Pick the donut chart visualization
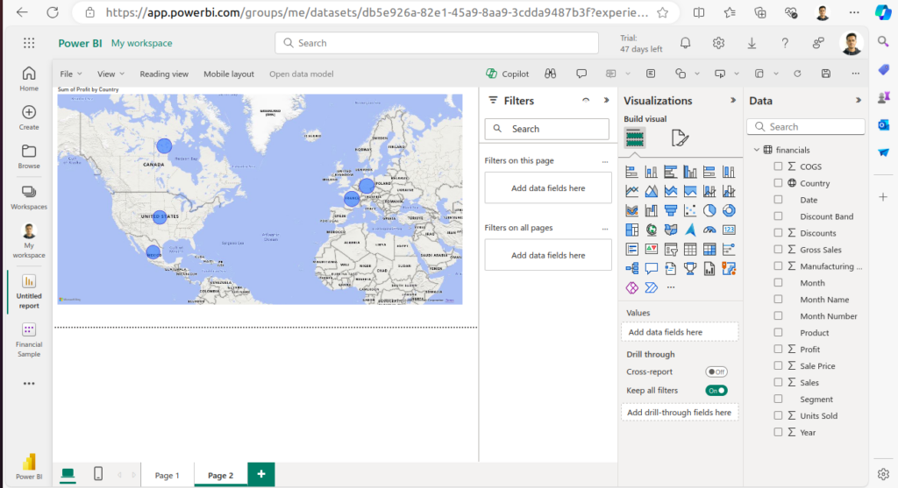The image size is (898, 488). (729, 210)
